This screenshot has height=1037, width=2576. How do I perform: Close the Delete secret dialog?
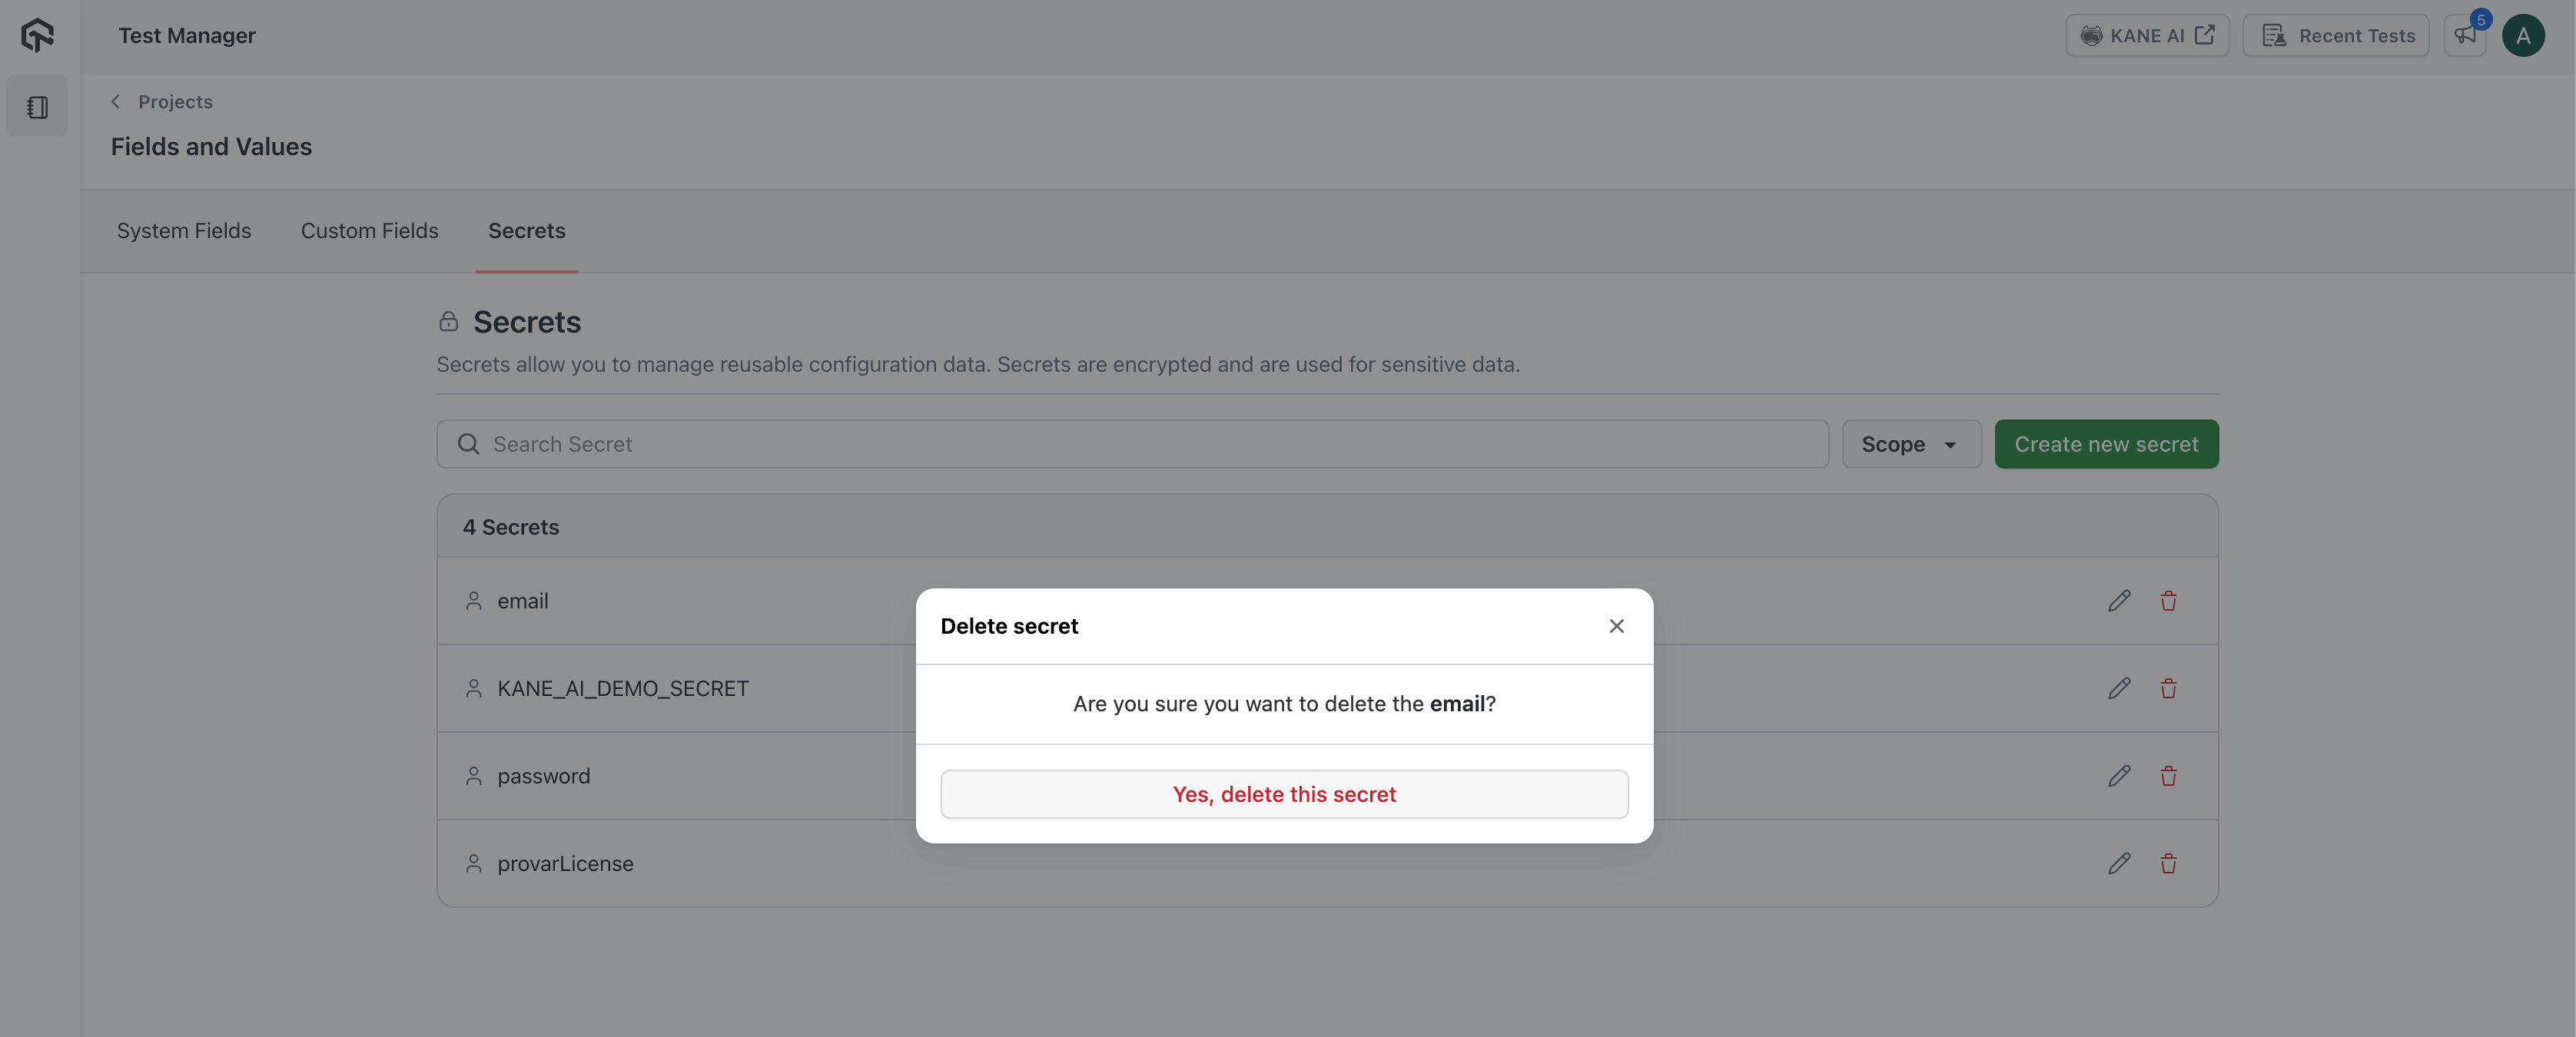click(1616, 626)
